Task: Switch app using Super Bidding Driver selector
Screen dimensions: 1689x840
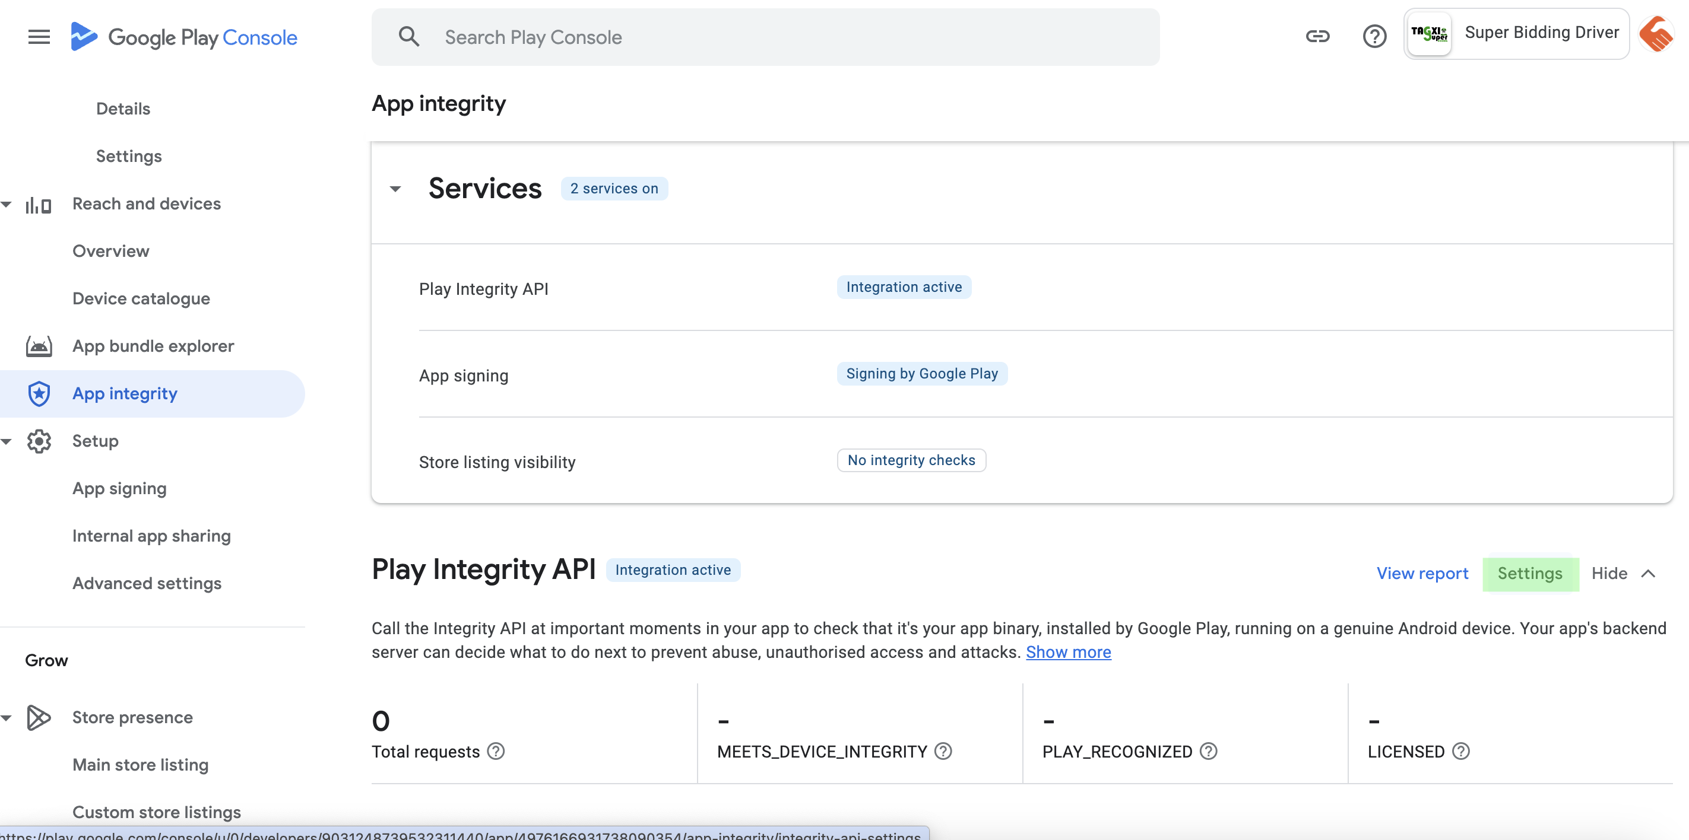Action: click(x=1516, y=33)
